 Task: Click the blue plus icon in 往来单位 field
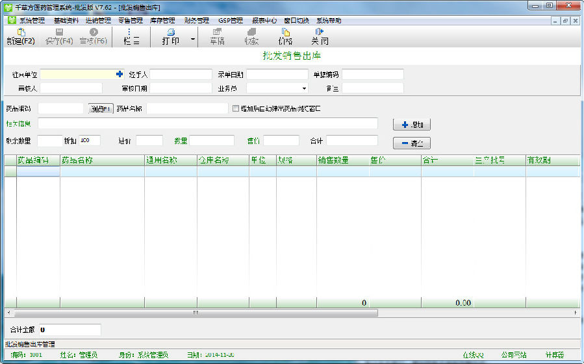click(119, 74)
